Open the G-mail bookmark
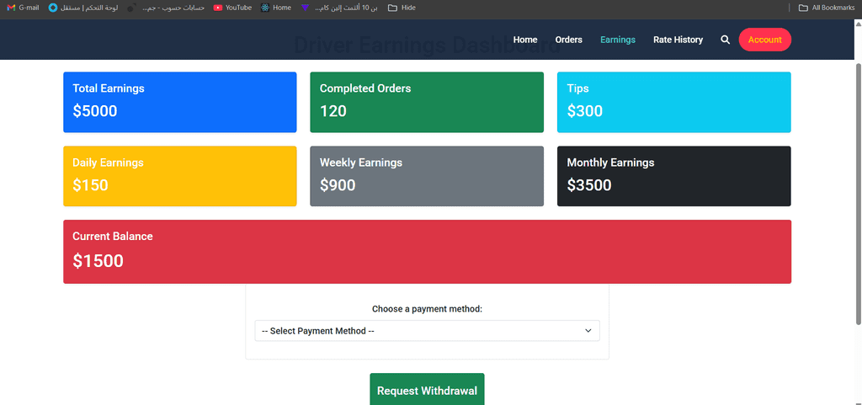Image resolution: width=862 pixels, height=405 pixels. (x=23, y=8)
